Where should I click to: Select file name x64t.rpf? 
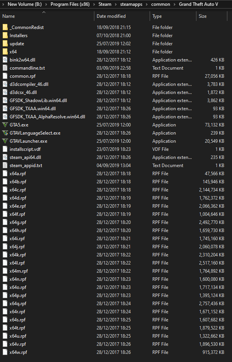tap(17, 328)
